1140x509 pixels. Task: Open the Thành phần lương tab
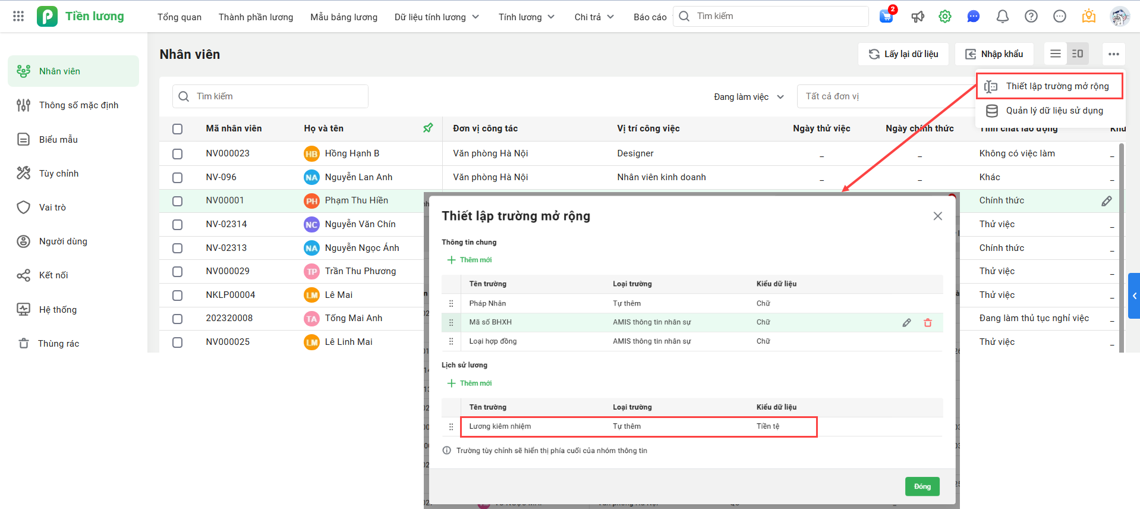pos(256,17)
